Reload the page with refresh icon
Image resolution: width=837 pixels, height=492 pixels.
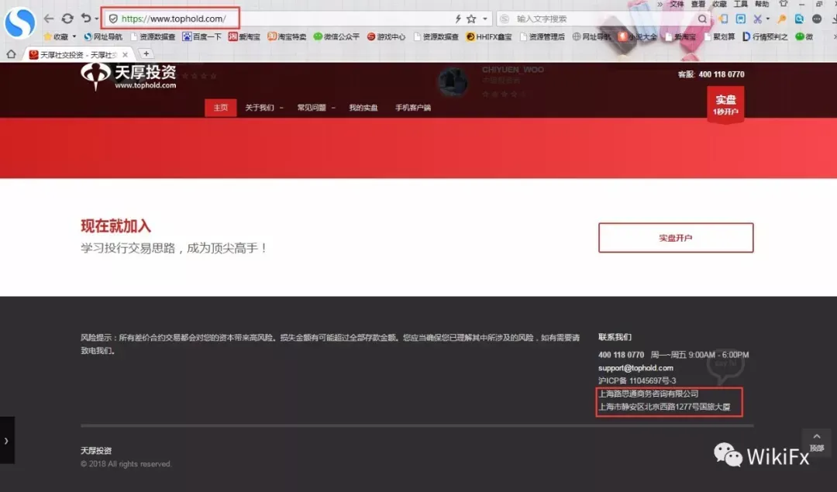[67, 19]
